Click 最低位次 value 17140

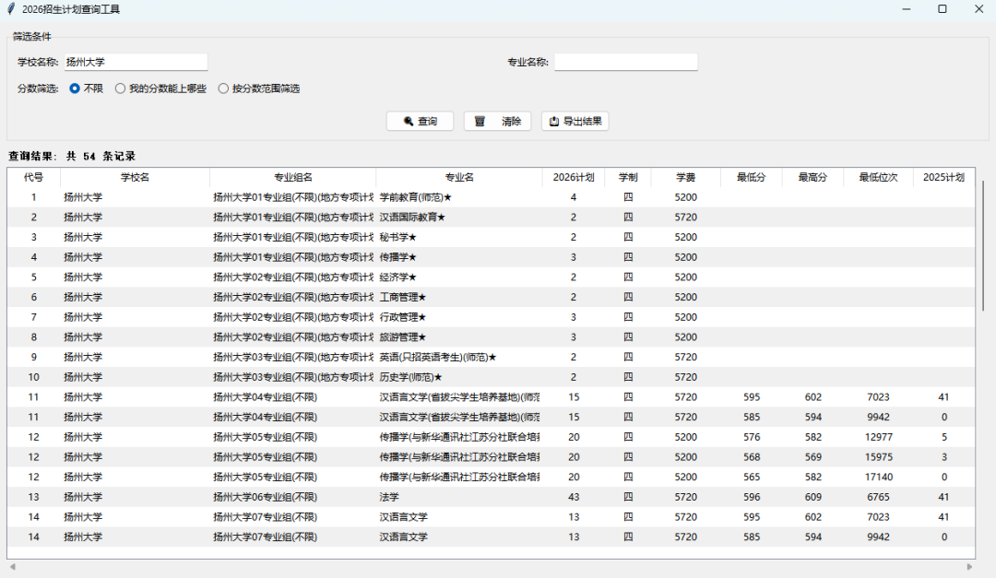[879, 477]
